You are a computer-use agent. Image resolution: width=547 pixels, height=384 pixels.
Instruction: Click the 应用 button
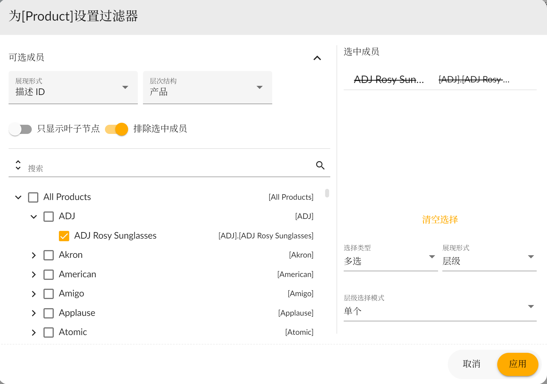pos(518,364)
